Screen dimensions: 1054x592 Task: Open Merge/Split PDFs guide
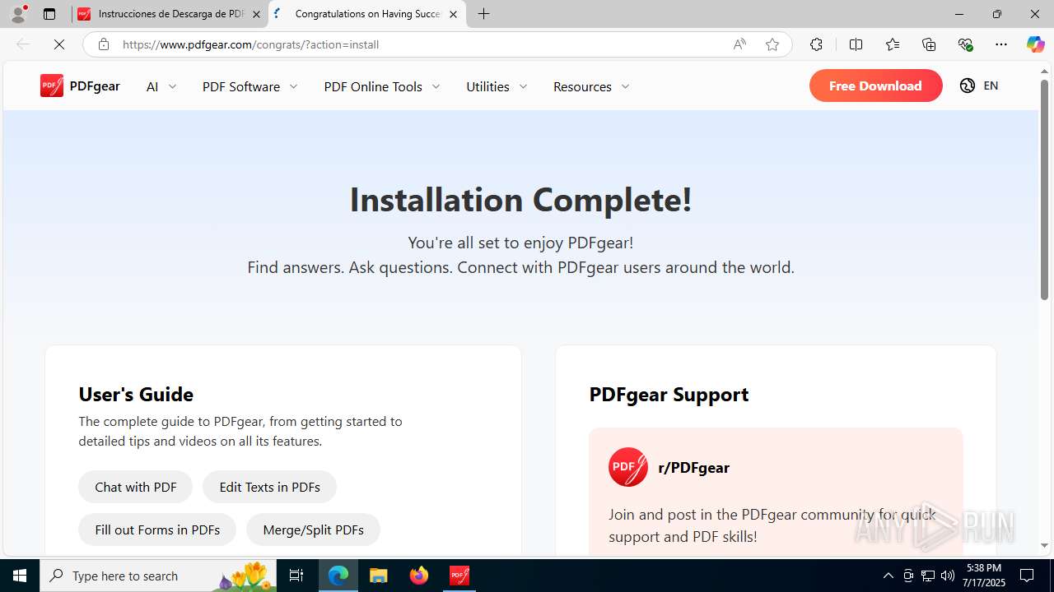[313, 530]
